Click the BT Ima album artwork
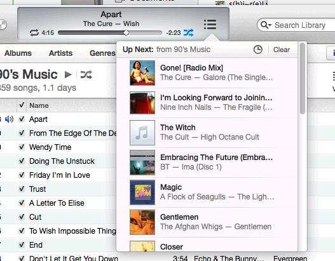The width and height of the screenshot is (335, 261). pyautogui.click(x=142, y=163)
